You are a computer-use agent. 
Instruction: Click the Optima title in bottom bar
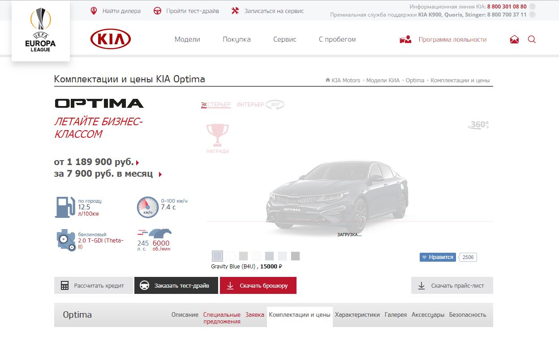point(77,314)
